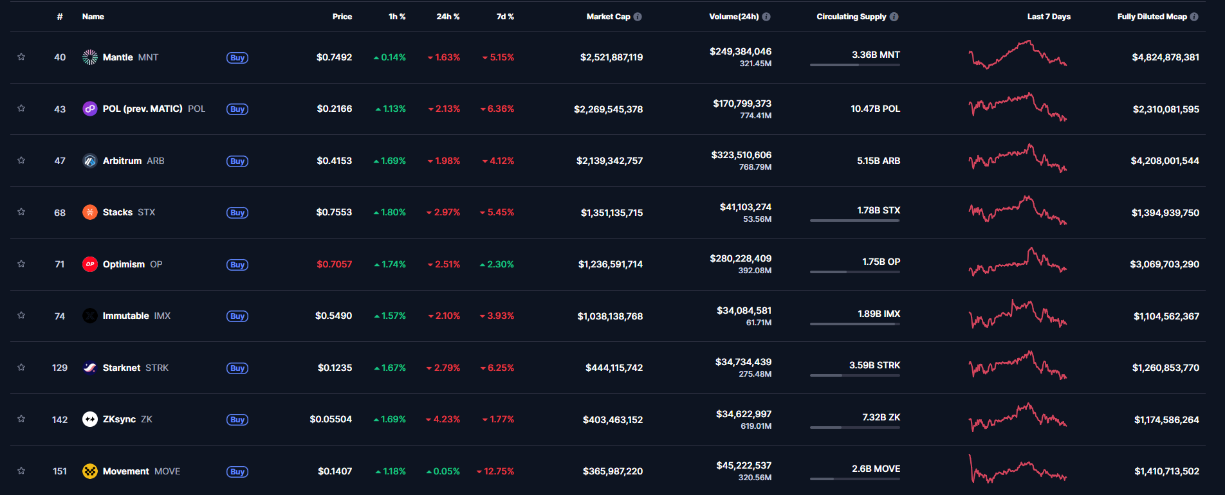
Task: Star POL (prev. MATIC) for watchlist
Action: (x=21, y=109)
